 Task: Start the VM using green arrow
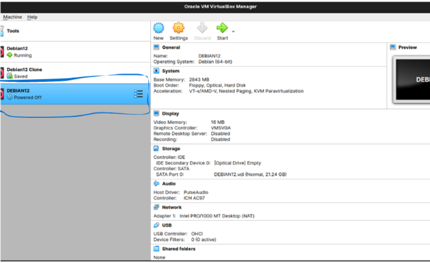pos(222,28)
